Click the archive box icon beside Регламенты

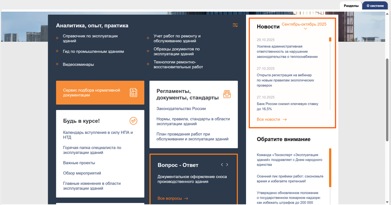[x=227, y=94]
